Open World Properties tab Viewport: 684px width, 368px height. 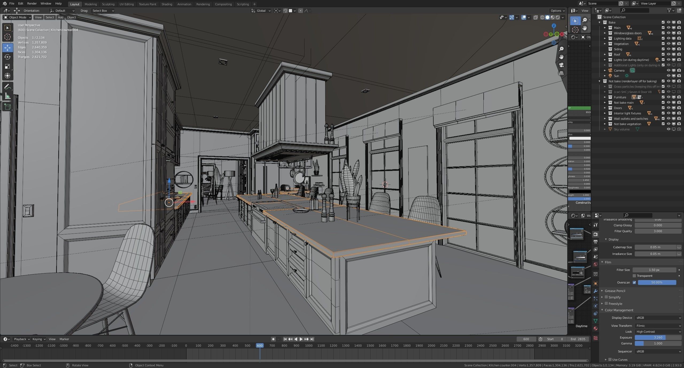[x=596, y=264]
